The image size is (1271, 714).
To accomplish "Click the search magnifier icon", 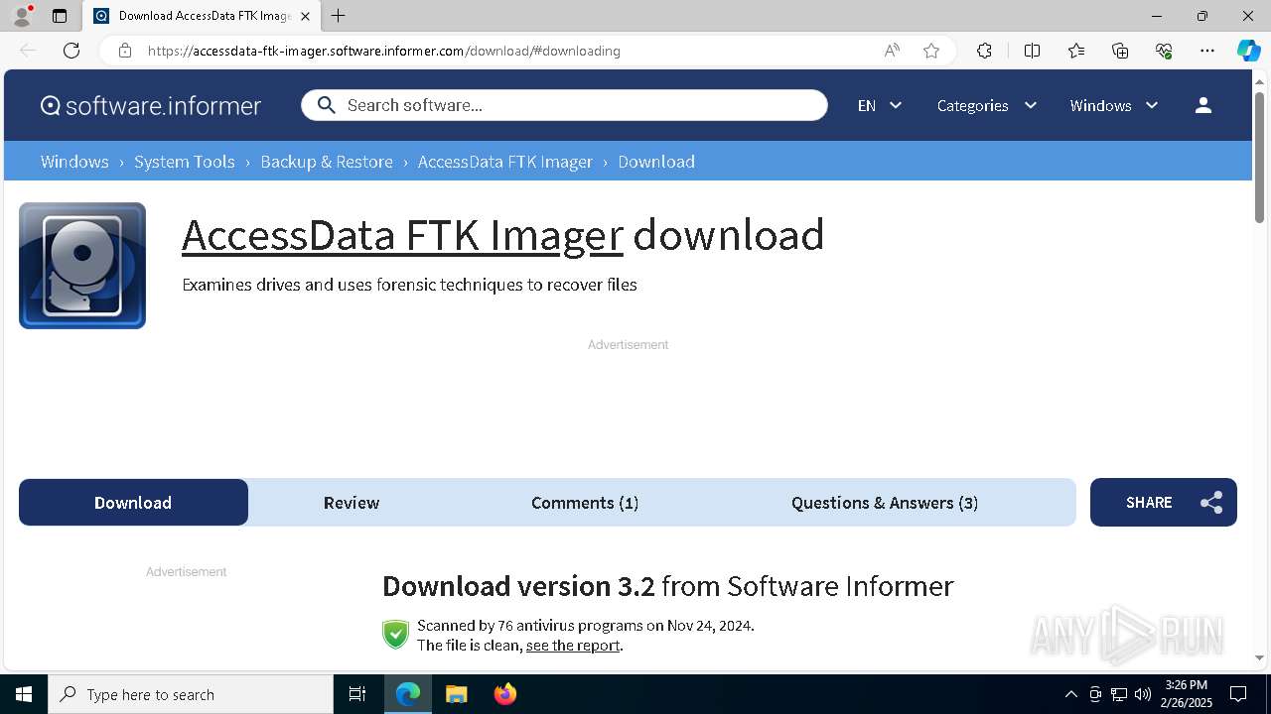I will click(x=327, y=105).
